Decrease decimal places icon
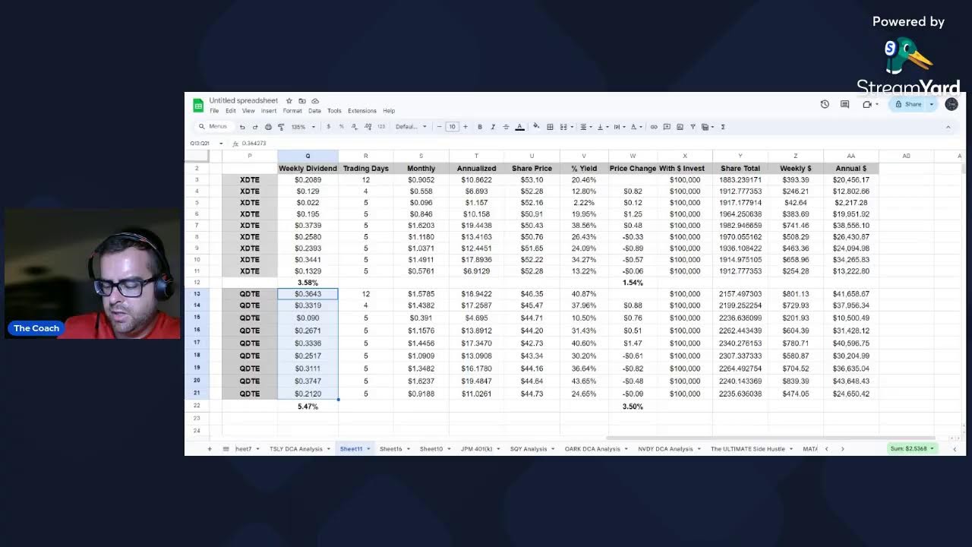The image size is (972, 547). pos(355,127)
